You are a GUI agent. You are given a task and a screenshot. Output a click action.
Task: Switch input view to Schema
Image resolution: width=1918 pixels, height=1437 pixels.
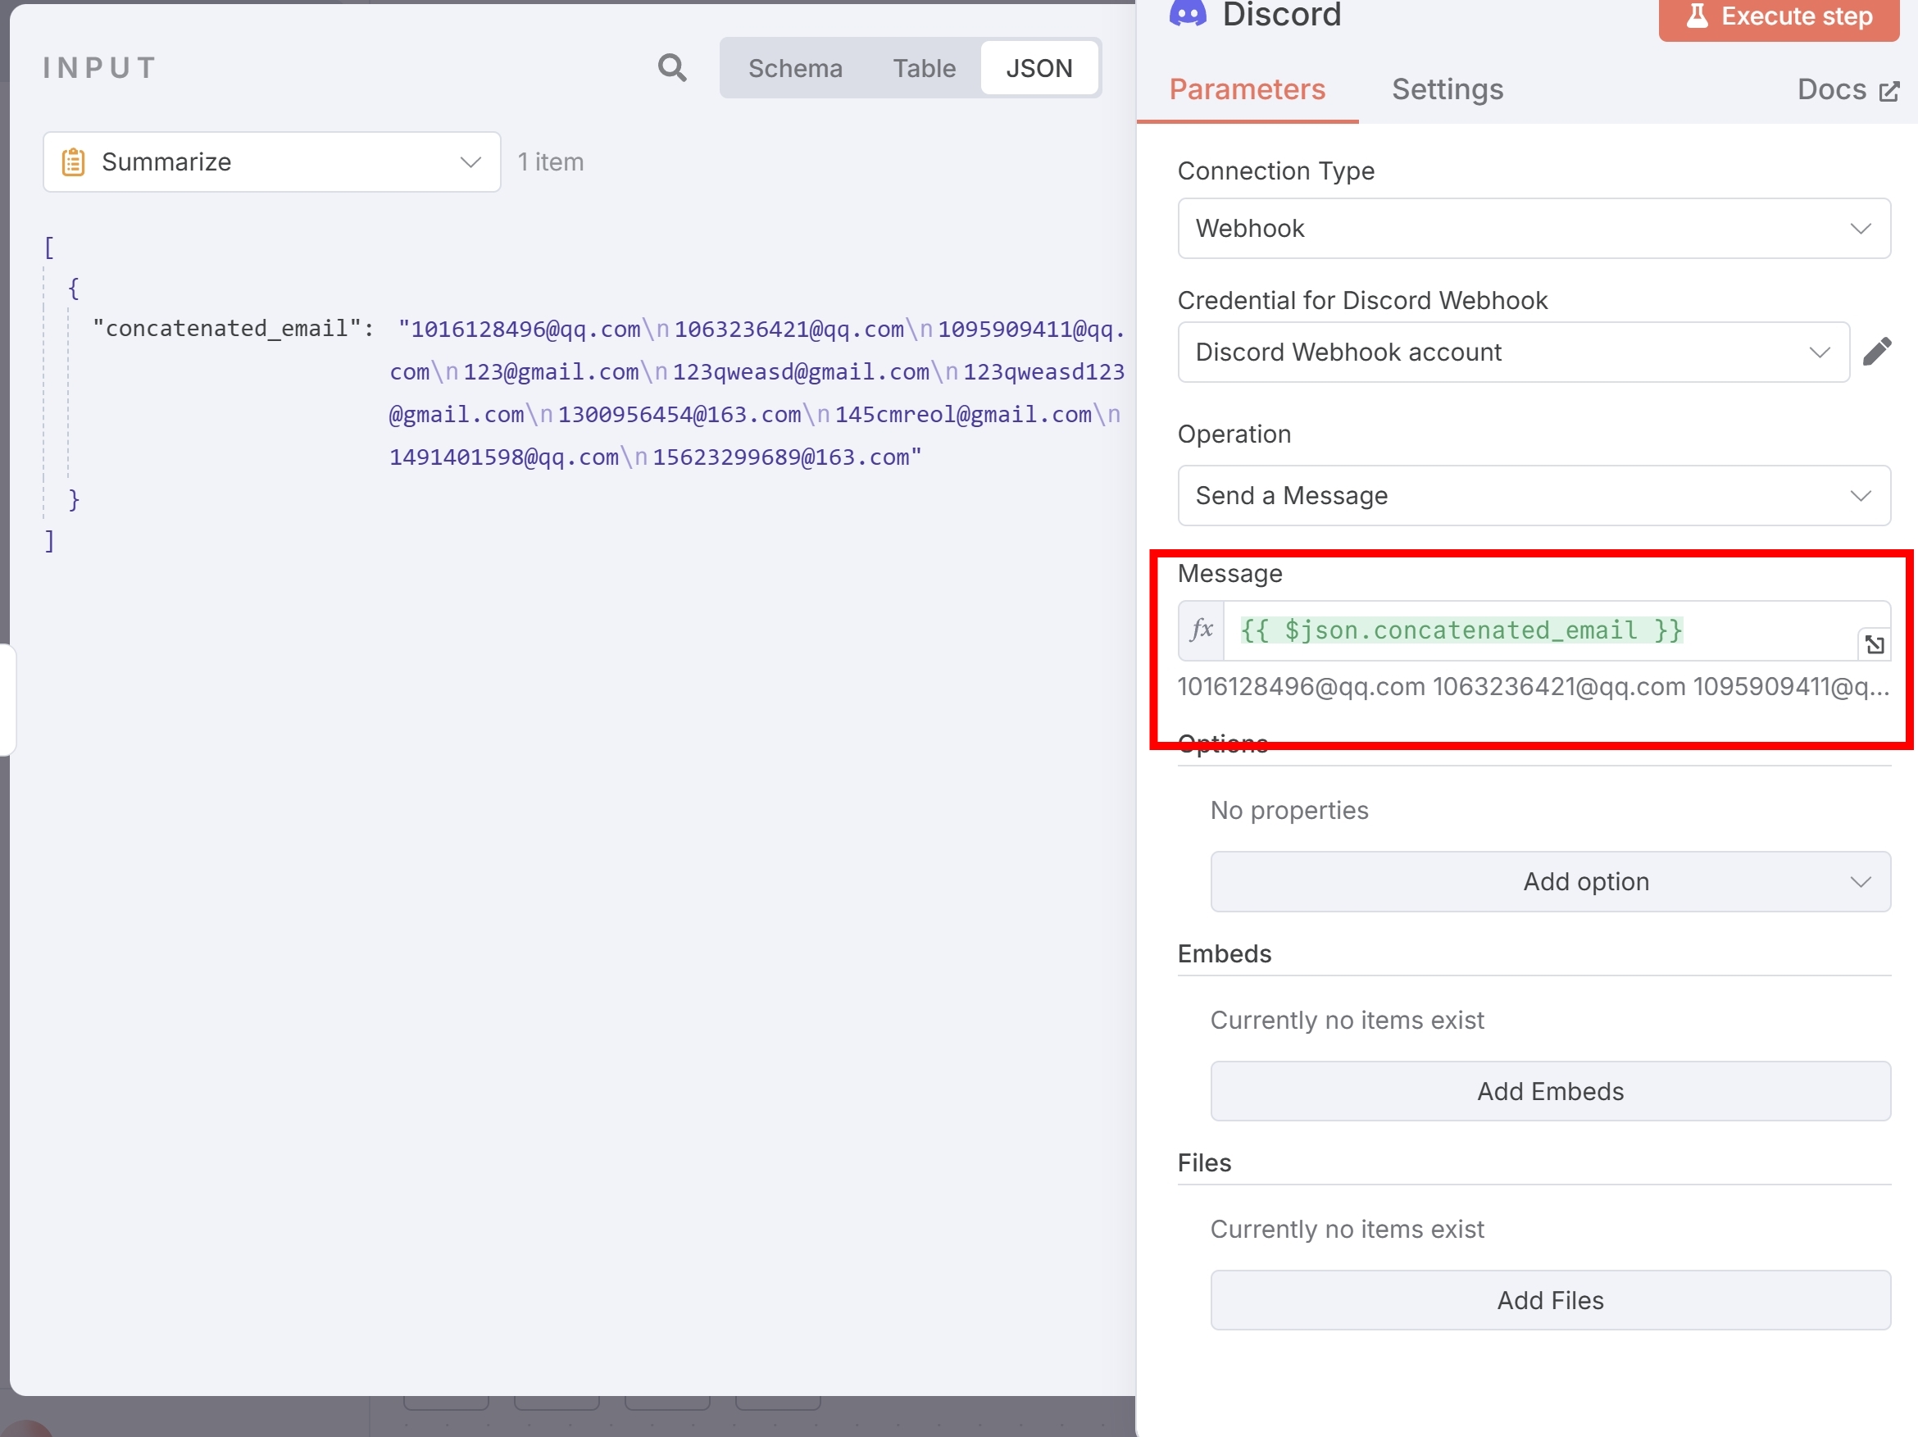pos(795,68)
